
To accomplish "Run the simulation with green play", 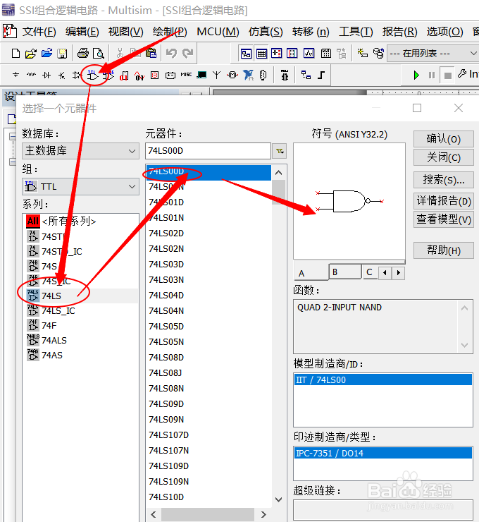I will click(416, 75).
